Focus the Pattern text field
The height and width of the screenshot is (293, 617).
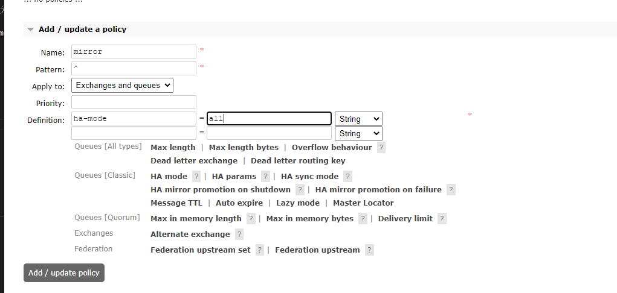(134, 69)
